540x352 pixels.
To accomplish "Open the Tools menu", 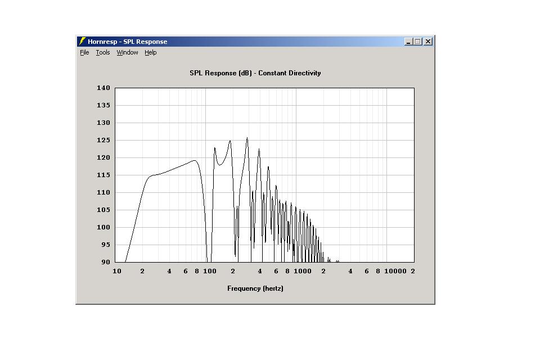I will (102, 52).
